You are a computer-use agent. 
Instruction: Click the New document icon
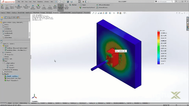tap(60, 1)
